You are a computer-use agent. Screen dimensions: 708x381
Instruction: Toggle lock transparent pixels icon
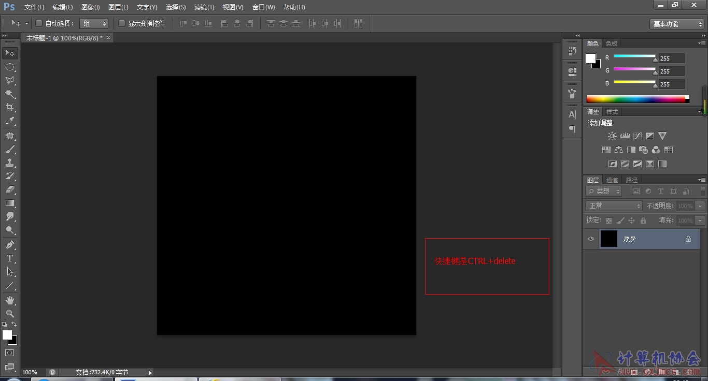[608, 221]
